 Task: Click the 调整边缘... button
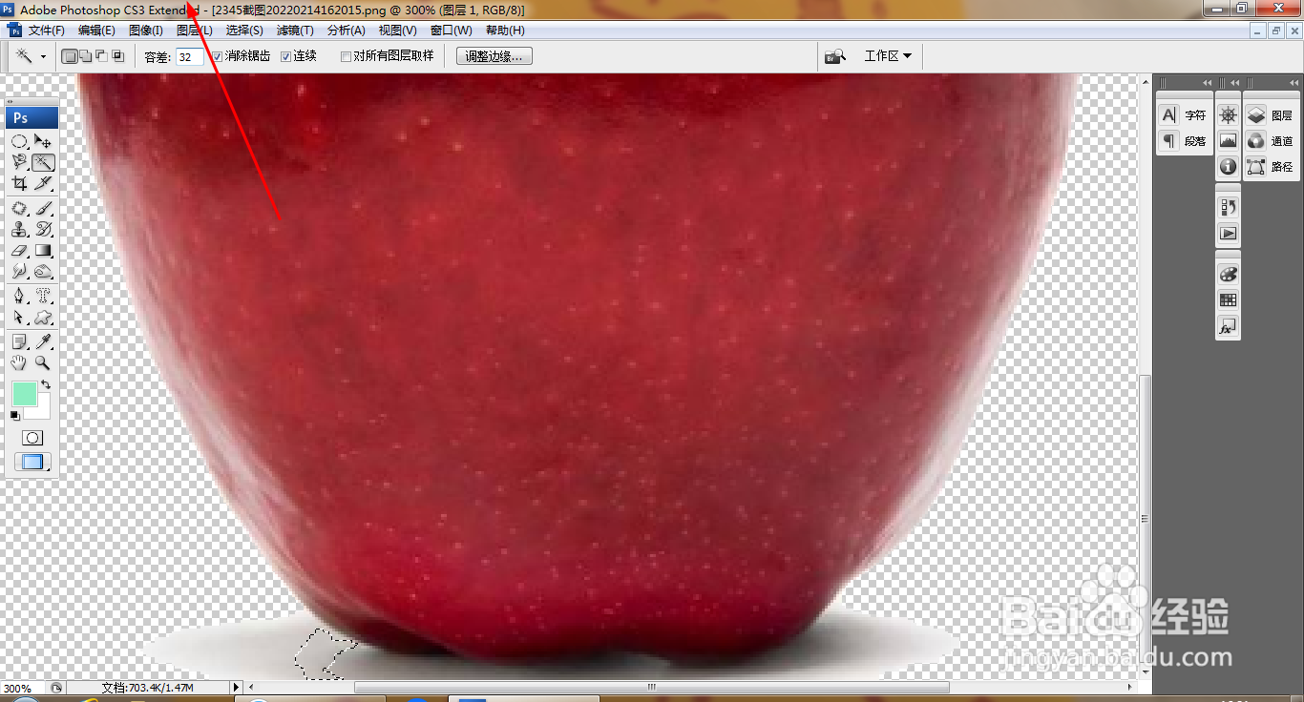(494, 56)
